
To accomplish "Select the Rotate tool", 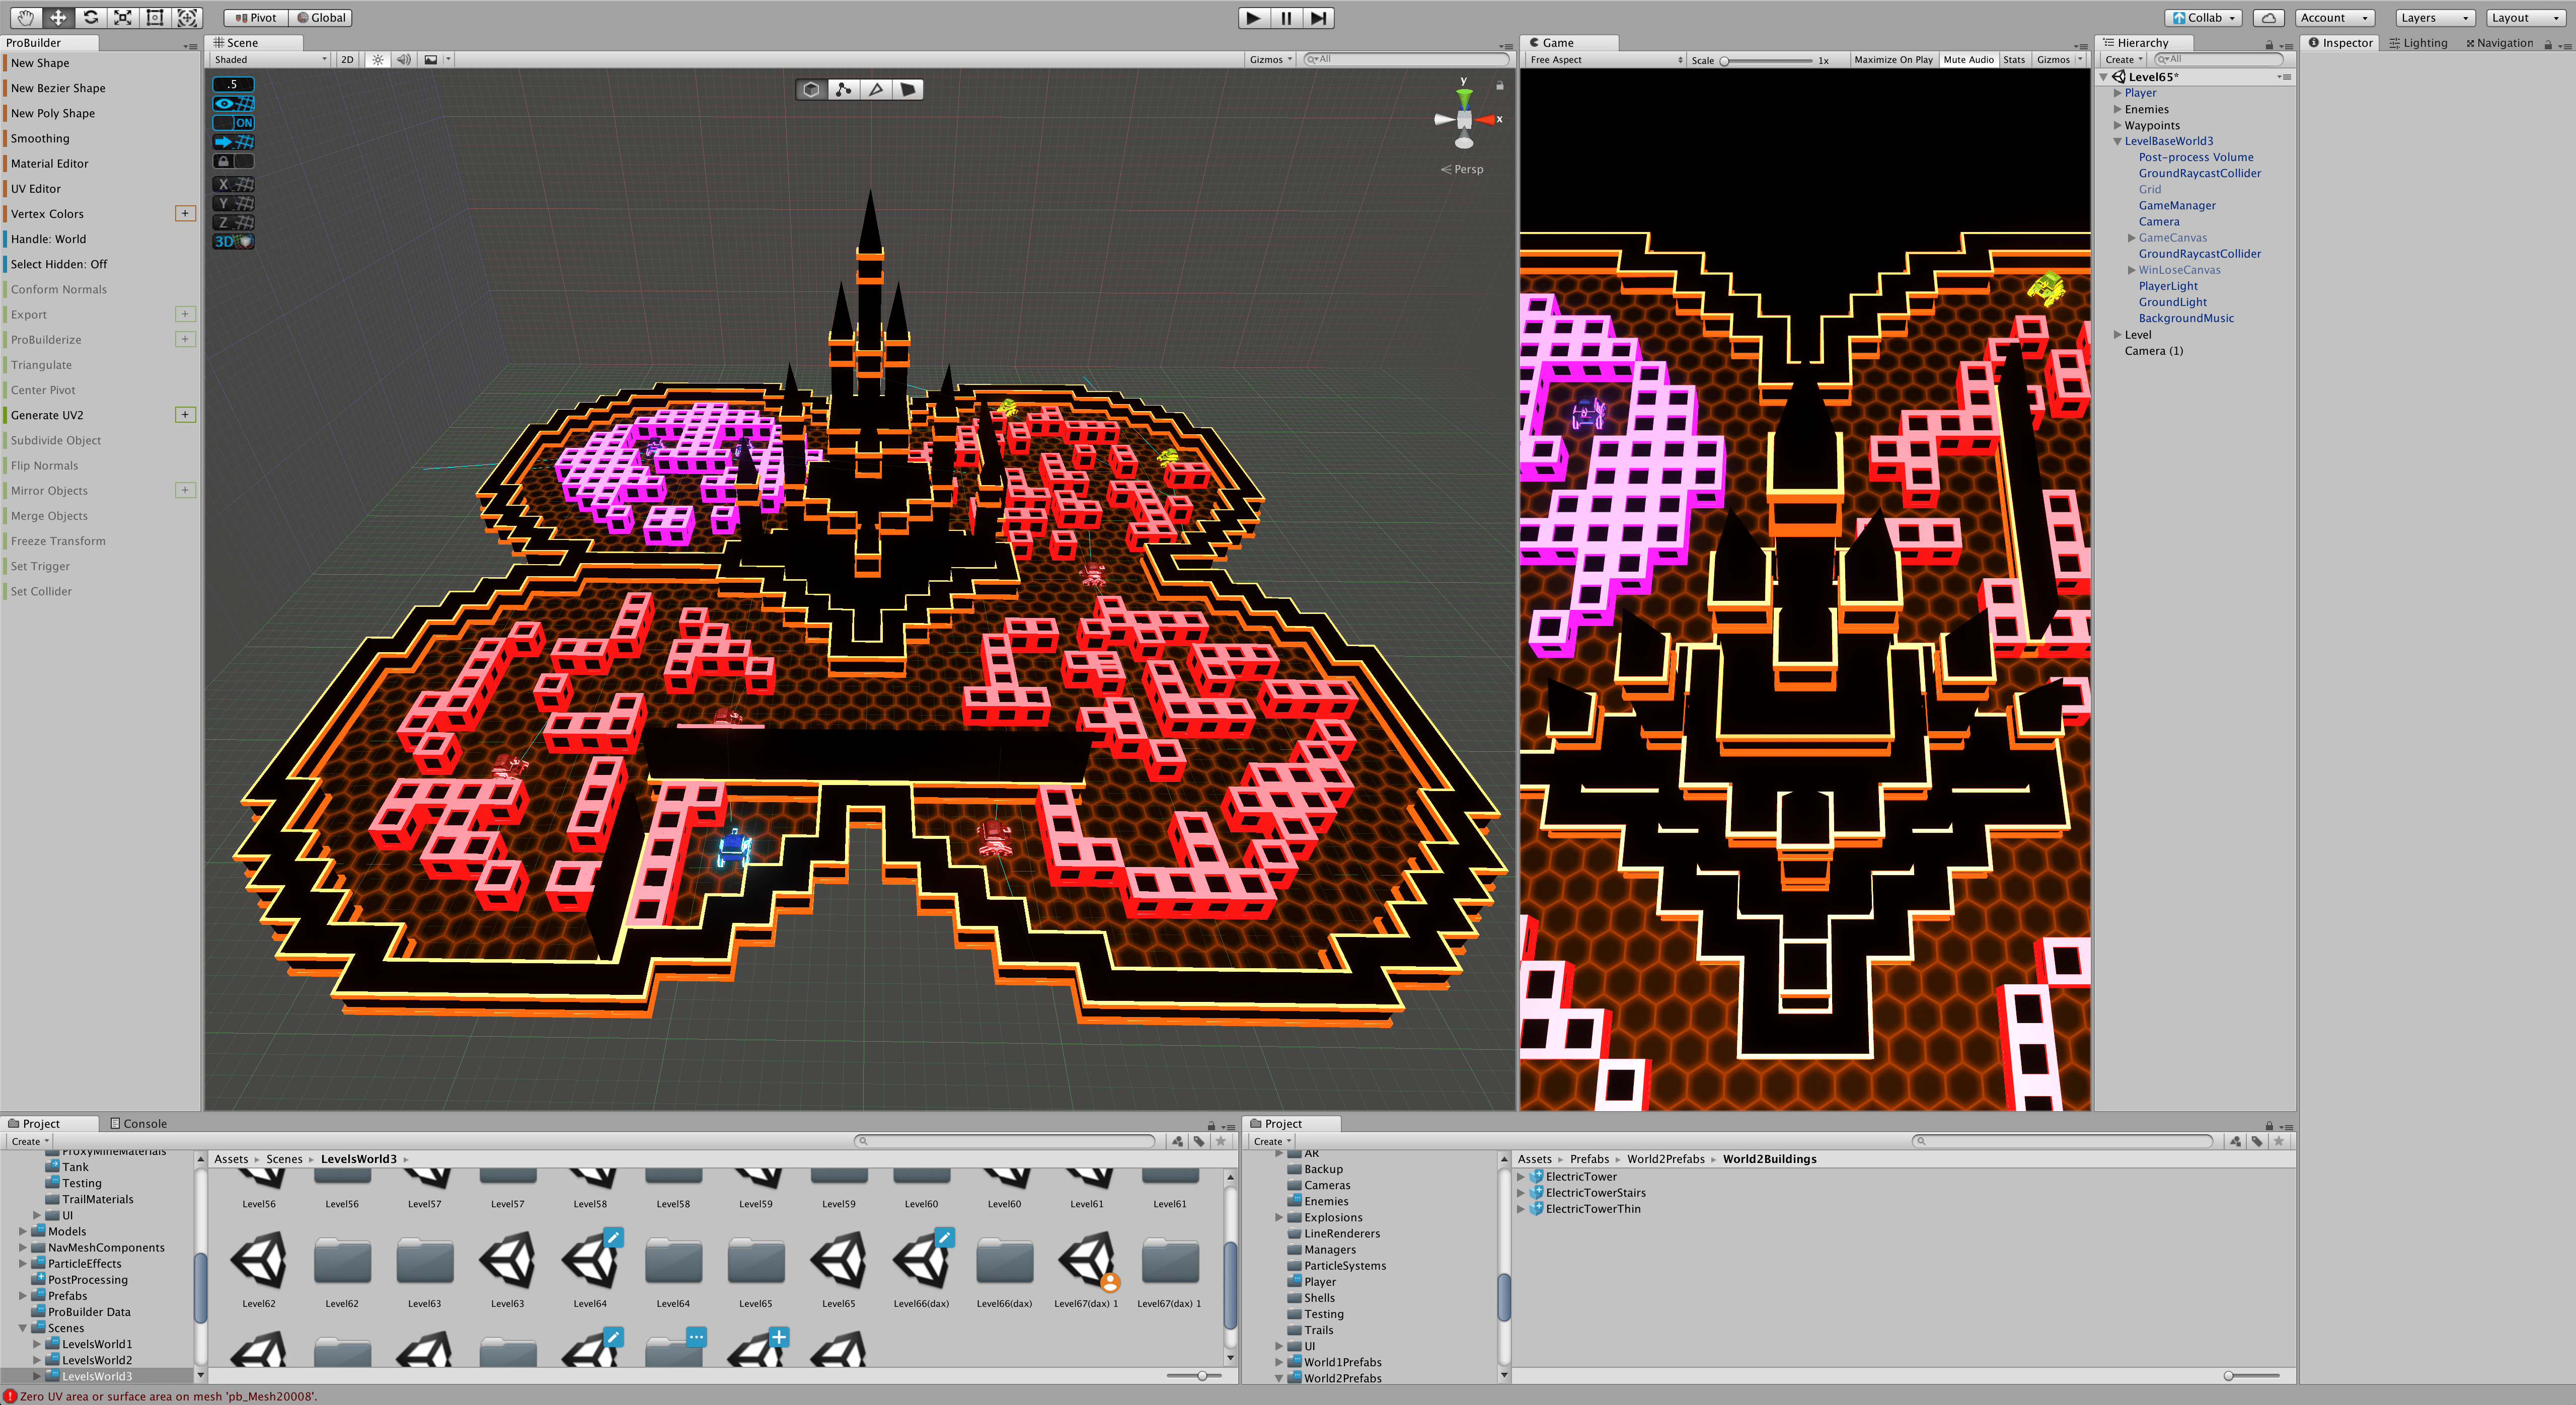I will coord(91,17).
